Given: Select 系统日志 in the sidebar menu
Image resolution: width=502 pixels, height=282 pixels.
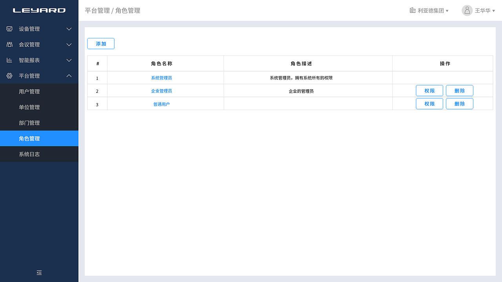Looking at the screenshot, I should point(29,154).
